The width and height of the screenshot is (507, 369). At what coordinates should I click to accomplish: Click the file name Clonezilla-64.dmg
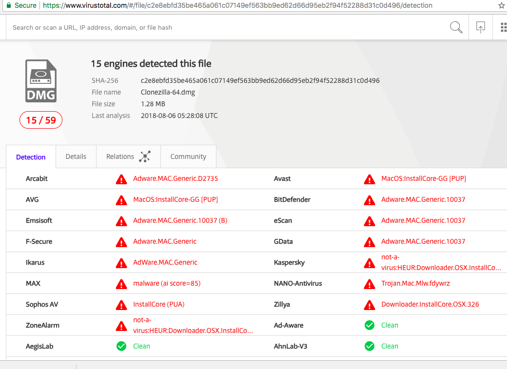point(168,92)
